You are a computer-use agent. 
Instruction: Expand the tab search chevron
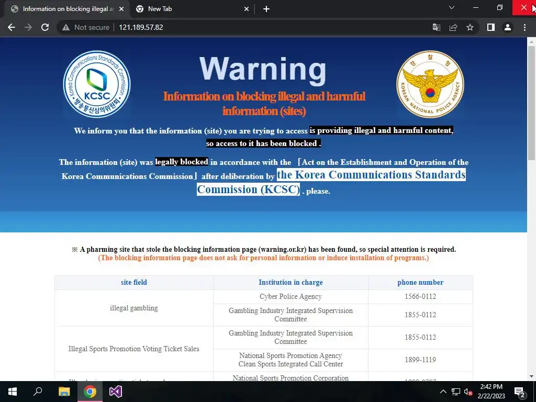pyautogui.click(x=452, y=7)
